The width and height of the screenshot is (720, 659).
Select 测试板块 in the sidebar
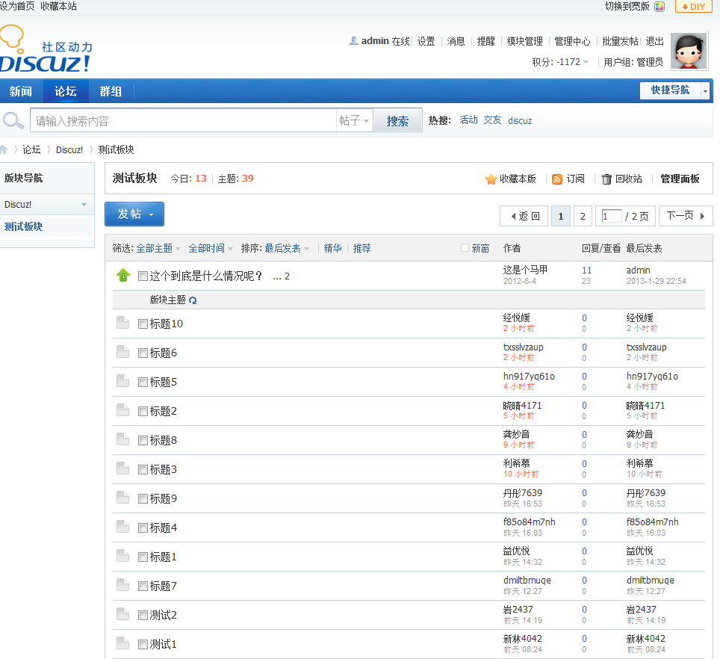[x=23, y=227]
